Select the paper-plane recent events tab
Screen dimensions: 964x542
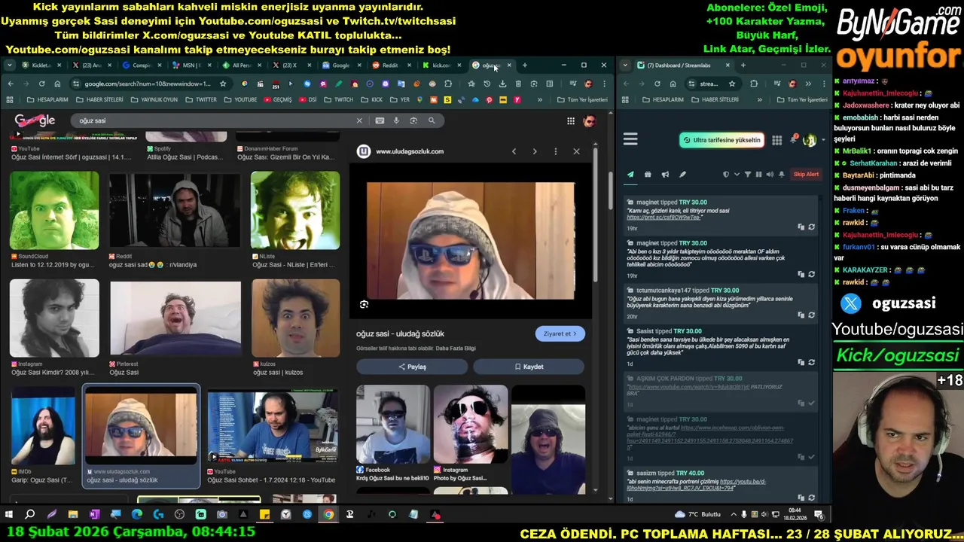pyautogui.click(x=630, y=175)
